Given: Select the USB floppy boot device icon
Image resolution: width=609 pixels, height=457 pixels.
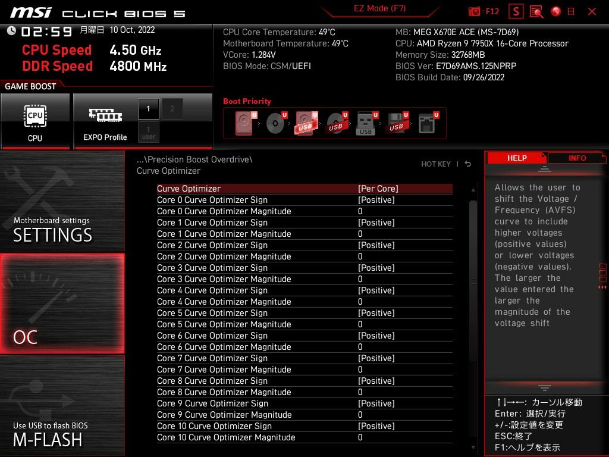Looking at the screenshot, I should click(397, 123).
